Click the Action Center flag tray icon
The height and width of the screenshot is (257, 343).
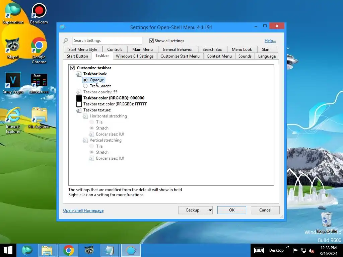(x=295, y=250)
